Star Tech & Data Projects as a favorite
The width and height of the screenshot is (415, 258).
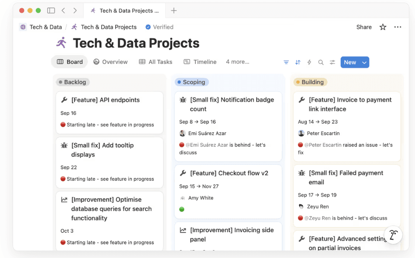(x=383, y=27)
